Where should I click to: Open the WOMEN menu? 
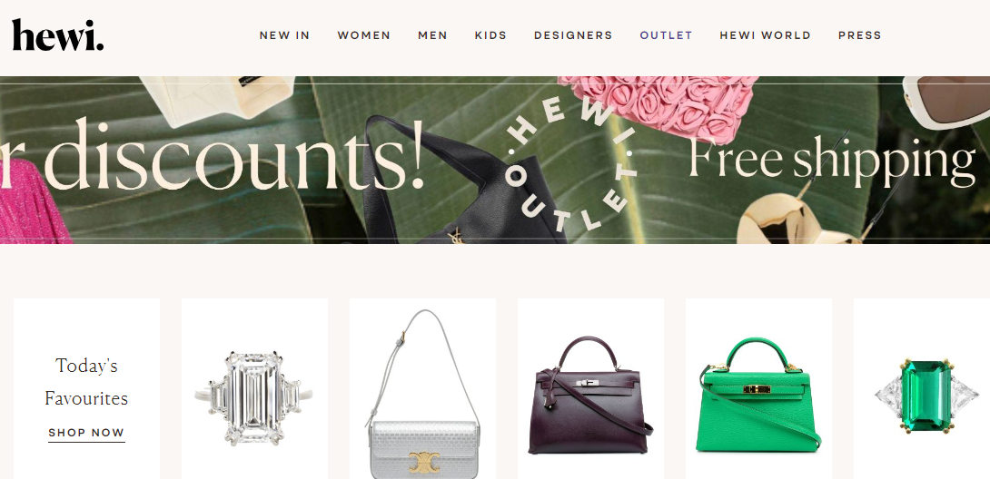(x=363, y=35)
